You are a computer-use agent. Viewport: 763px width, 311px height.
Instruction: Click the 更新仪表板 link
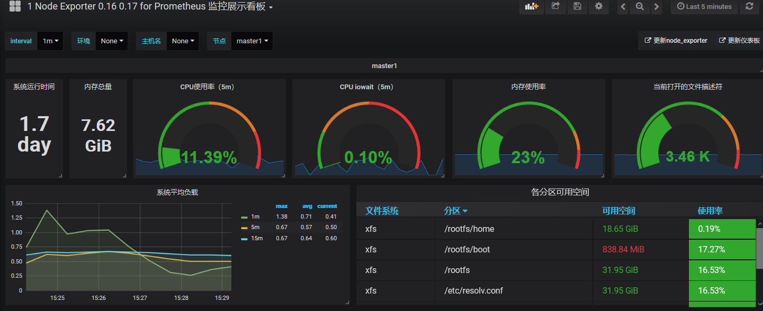(x=739, y=41)
